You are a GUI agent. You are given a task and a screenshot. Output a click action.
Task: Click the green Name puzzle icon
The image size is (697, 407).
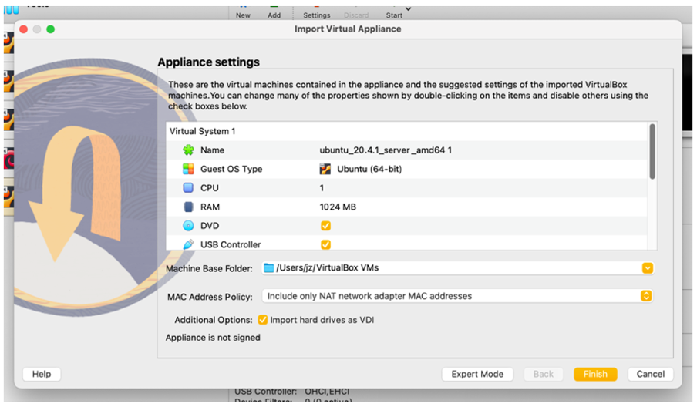pos(188,150)
